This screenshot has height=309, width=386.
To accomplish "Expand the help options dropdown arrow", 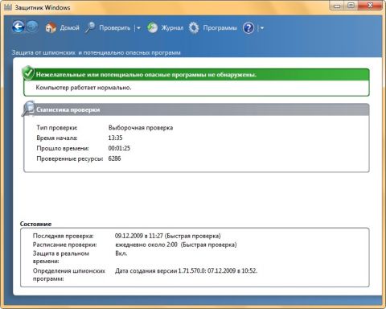I will pyautogui.click(x=262, y=28).
